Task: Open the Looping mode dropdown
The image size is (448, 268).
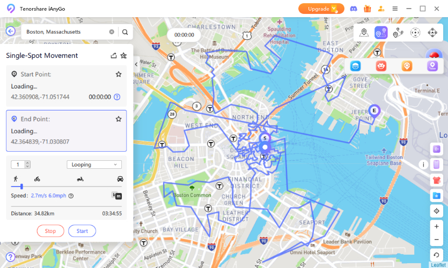Action: pos(94,165)
